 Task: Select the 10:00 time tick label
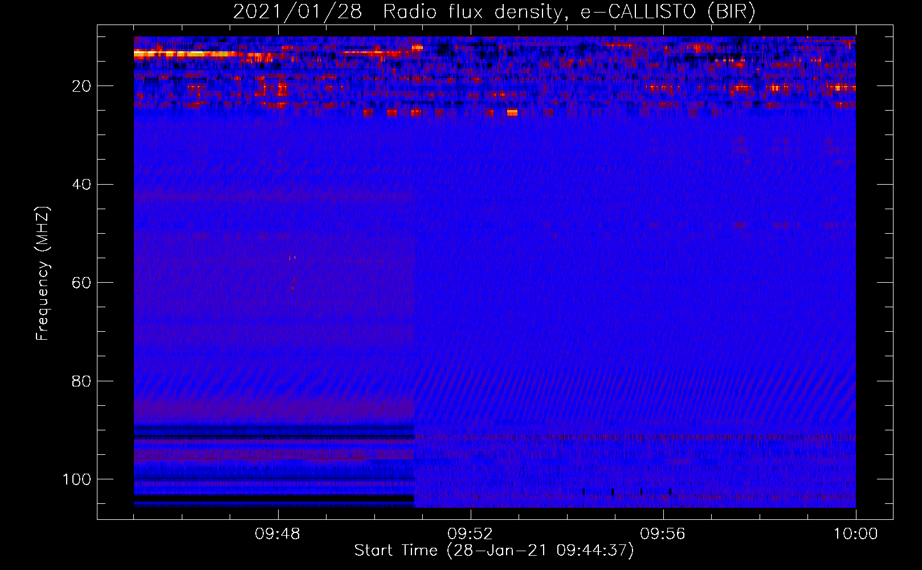point(855,534)
